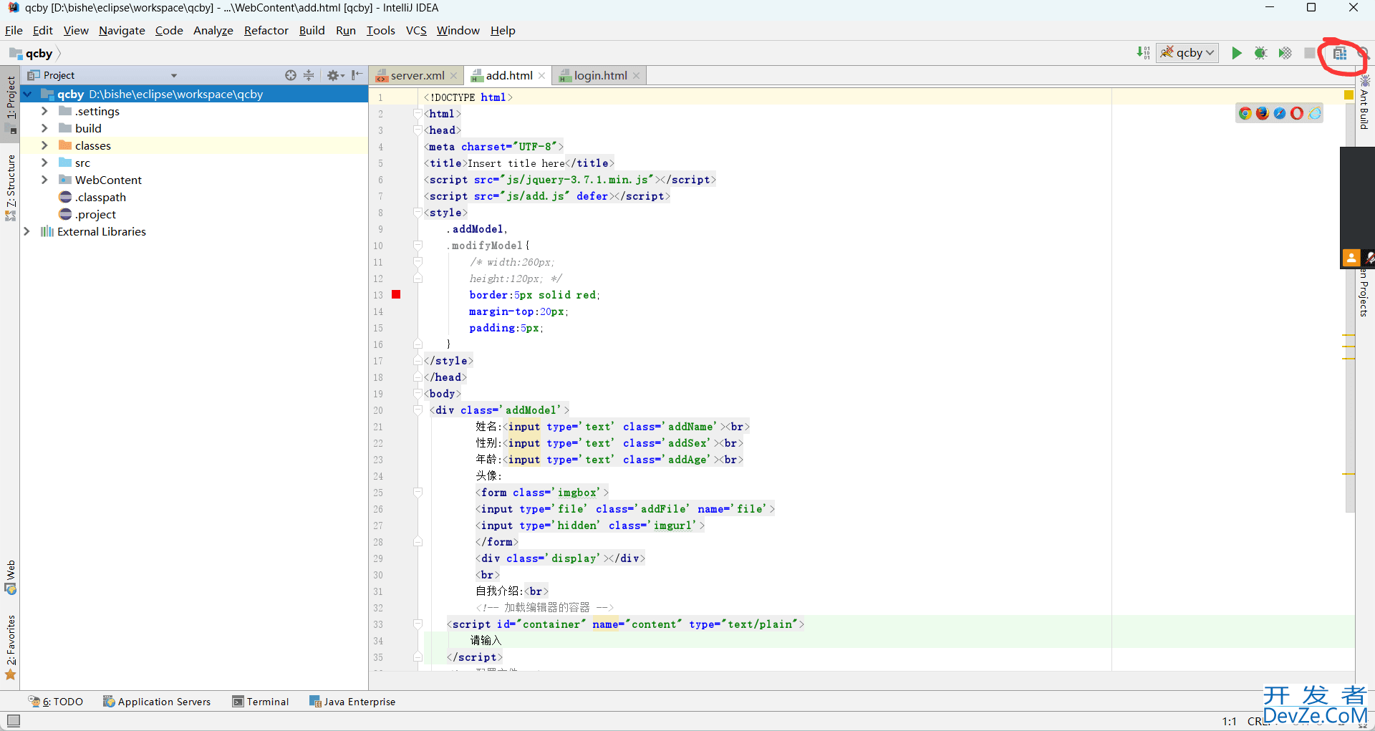Open the Web side tab
This screenshot has height=731, width=1375.
[11, 577]
